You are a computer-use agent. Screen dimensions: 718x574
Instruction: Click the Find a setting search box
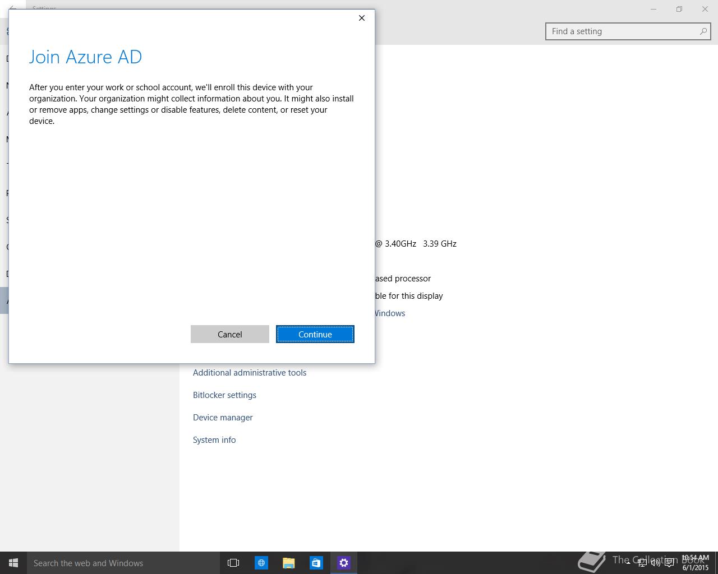click(x=628, y=31)
